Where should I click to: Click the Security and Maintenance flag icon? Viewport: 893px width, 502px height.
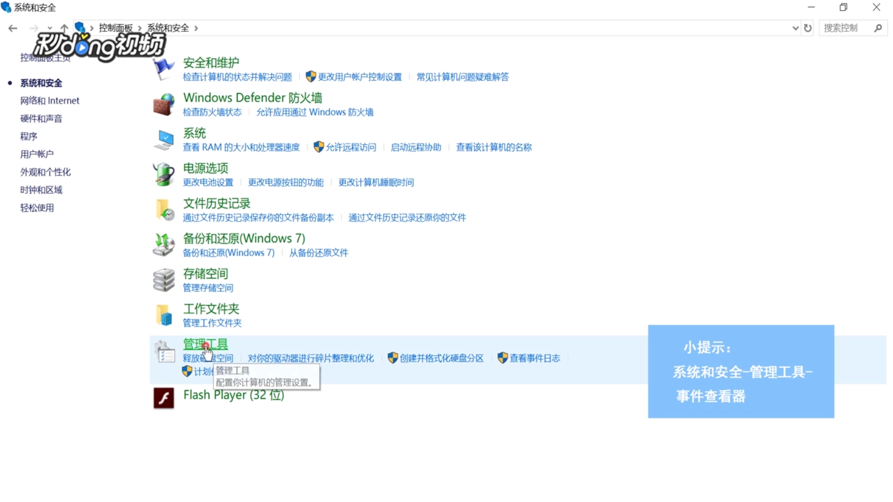coord(164,69)
